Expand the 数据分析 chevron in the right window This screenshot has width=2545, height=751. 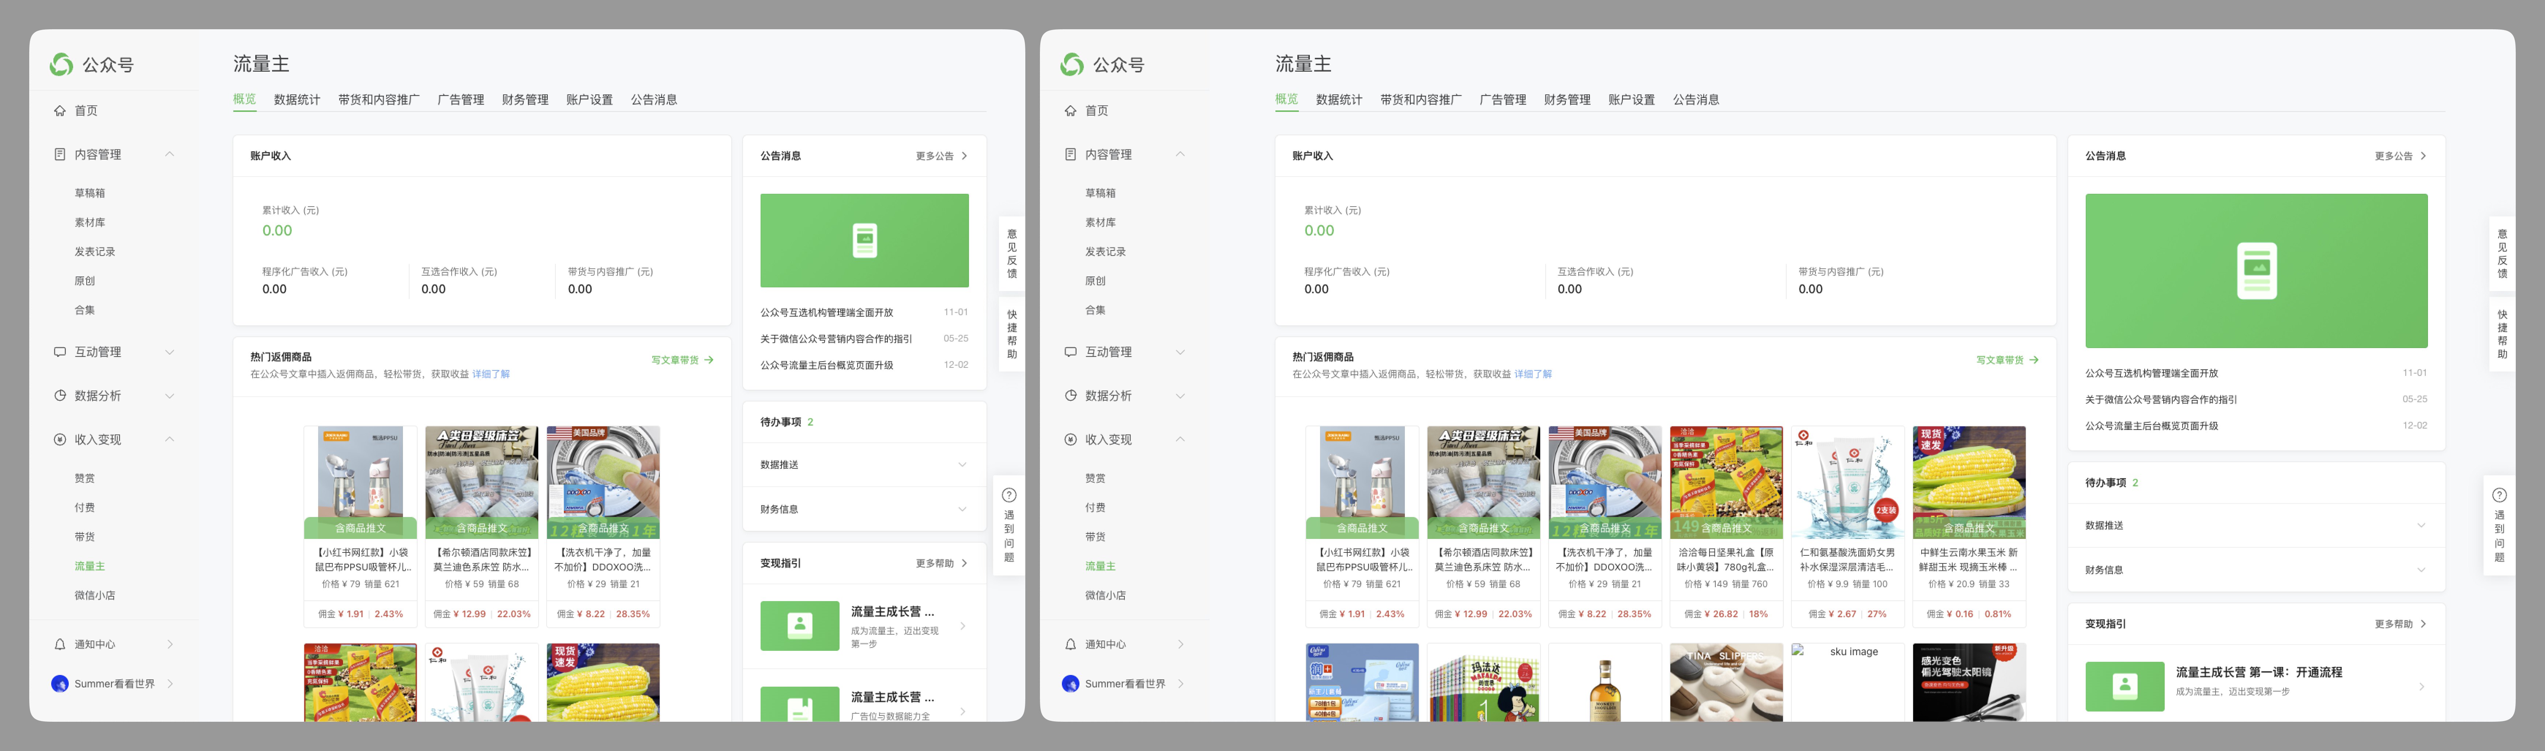coord(1181,396)
